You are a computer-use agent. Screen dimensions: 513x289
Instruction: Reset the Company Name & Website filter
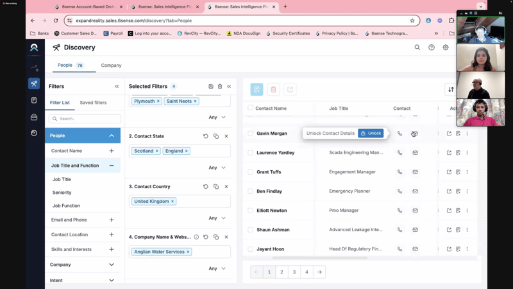point(205,237)
